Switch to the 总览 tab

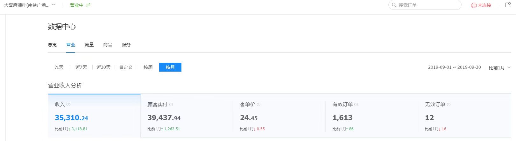tap(52, 45)
